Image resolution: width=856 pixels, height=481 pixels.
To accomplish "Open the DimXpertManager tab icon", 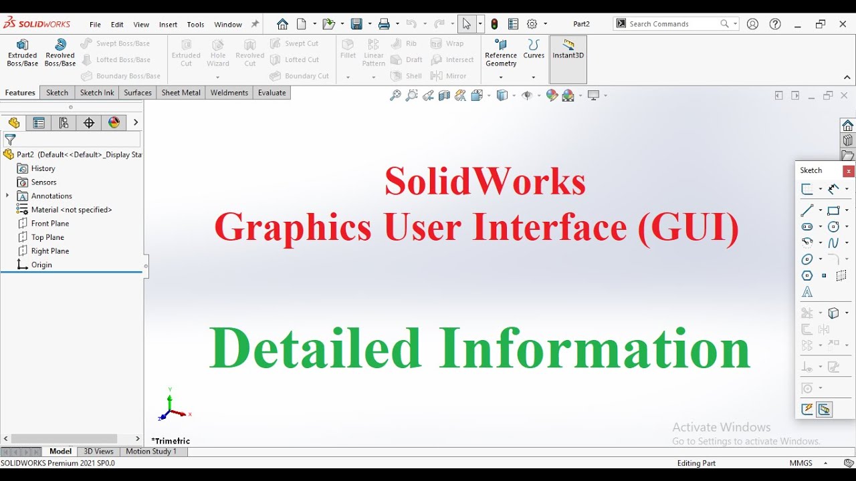I will tap(88, 123).
